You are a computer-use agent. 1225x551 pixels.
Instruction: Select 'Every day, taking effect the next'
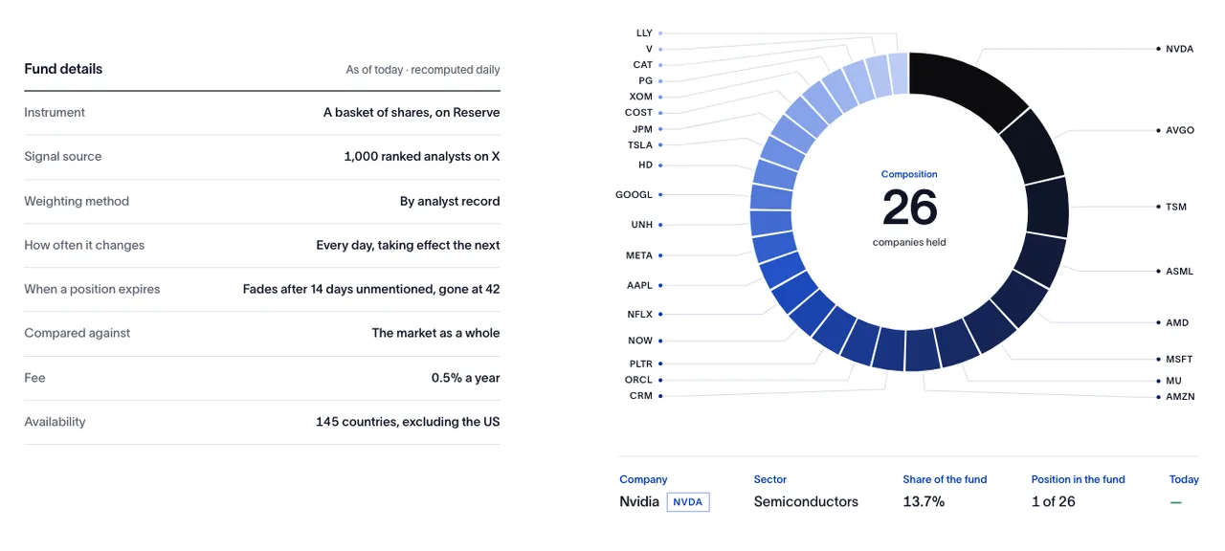408,245
